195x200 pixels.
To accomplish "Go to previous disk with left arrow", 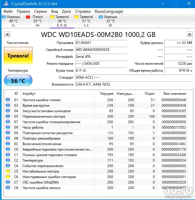I will 7,34.
